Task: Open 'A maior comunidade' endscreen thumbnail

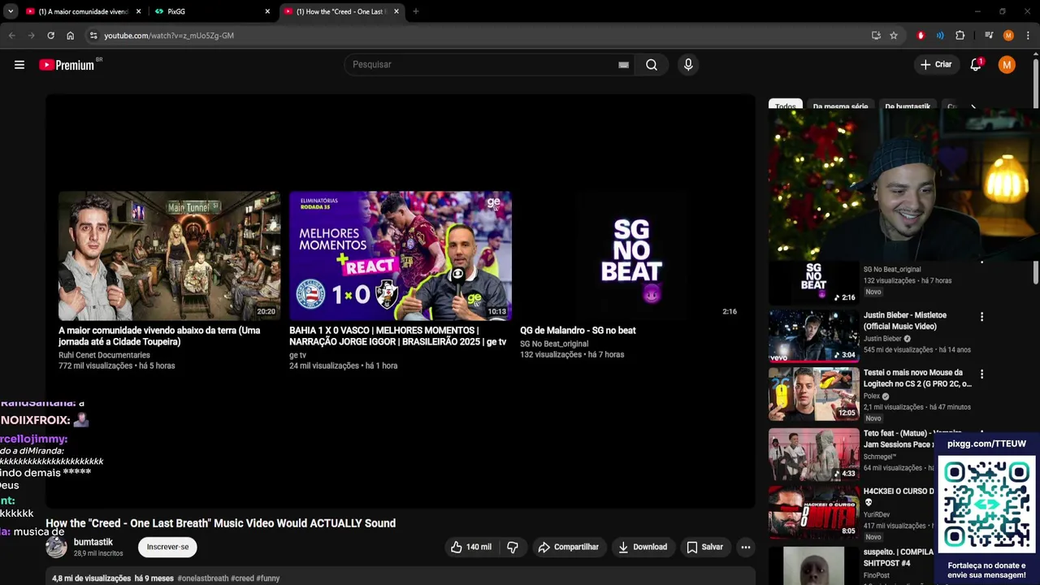Action: [x=169, y=256]
